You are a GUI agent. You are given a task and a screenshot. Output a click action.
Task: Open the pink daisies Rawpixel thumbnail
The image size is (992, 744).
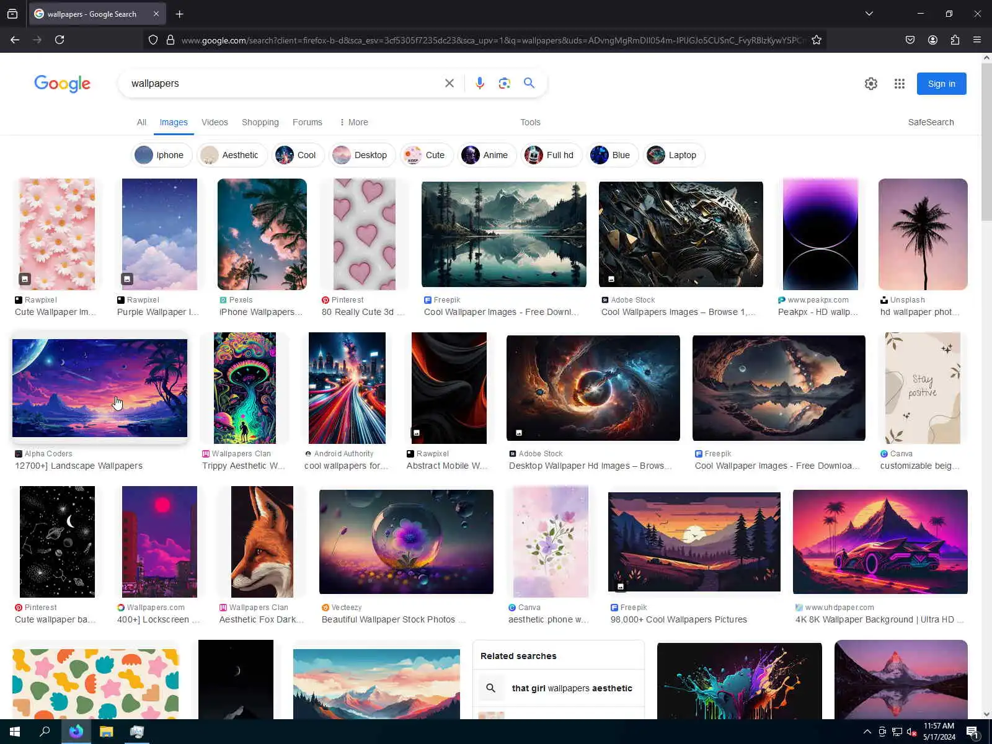pos(57,234)
